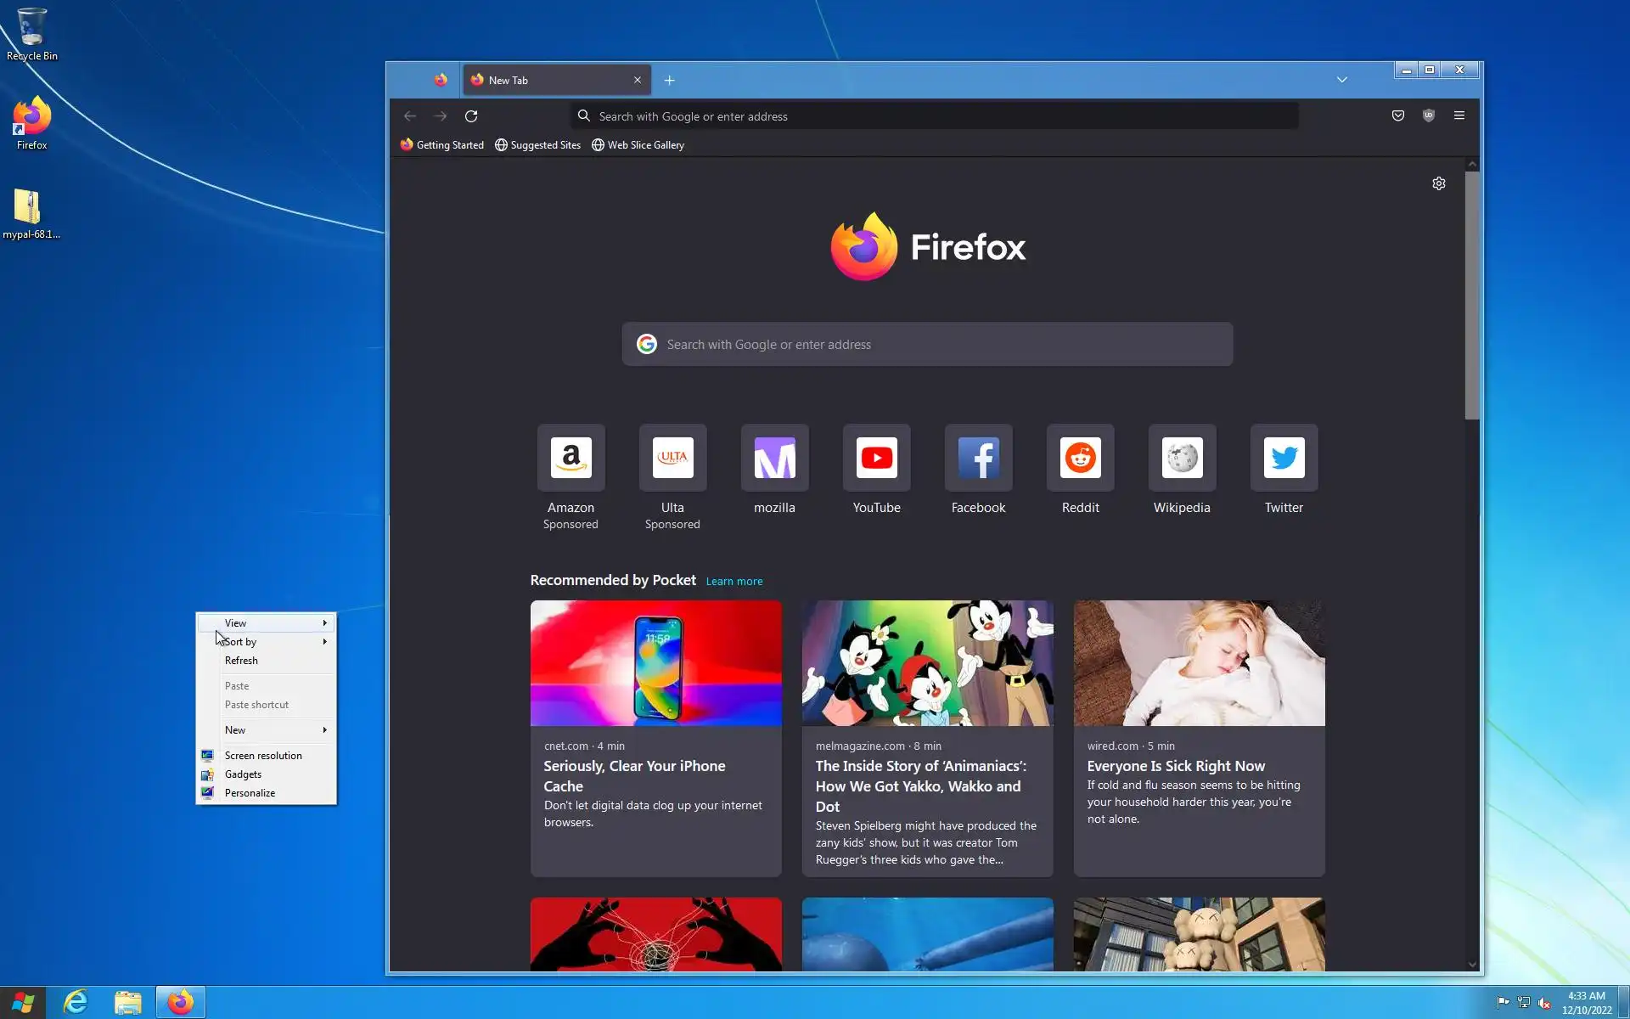Viewport: 1630px width, 1019px height.
Task: Open the Save to Pocket icon
Action: 1397,115
